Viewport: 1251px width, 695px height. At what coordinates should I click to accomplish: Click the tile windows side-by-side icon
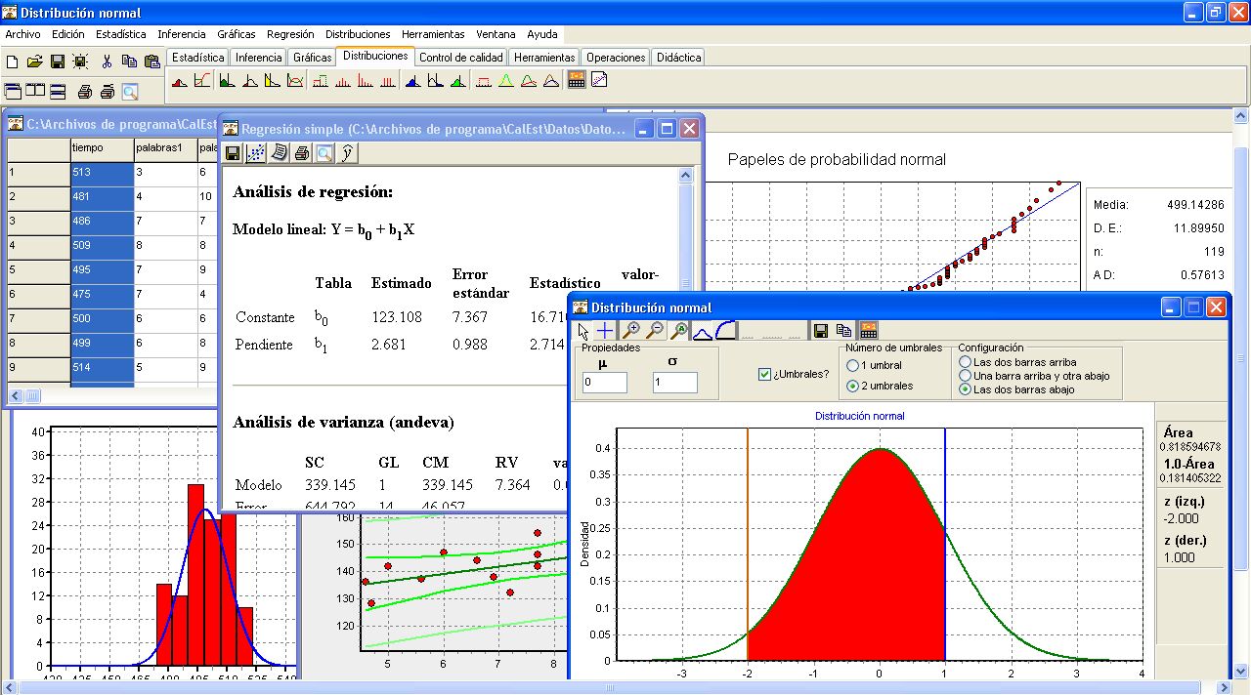[35, 92]
